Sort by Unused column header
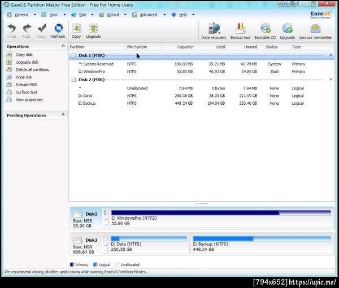 point(242,47)
